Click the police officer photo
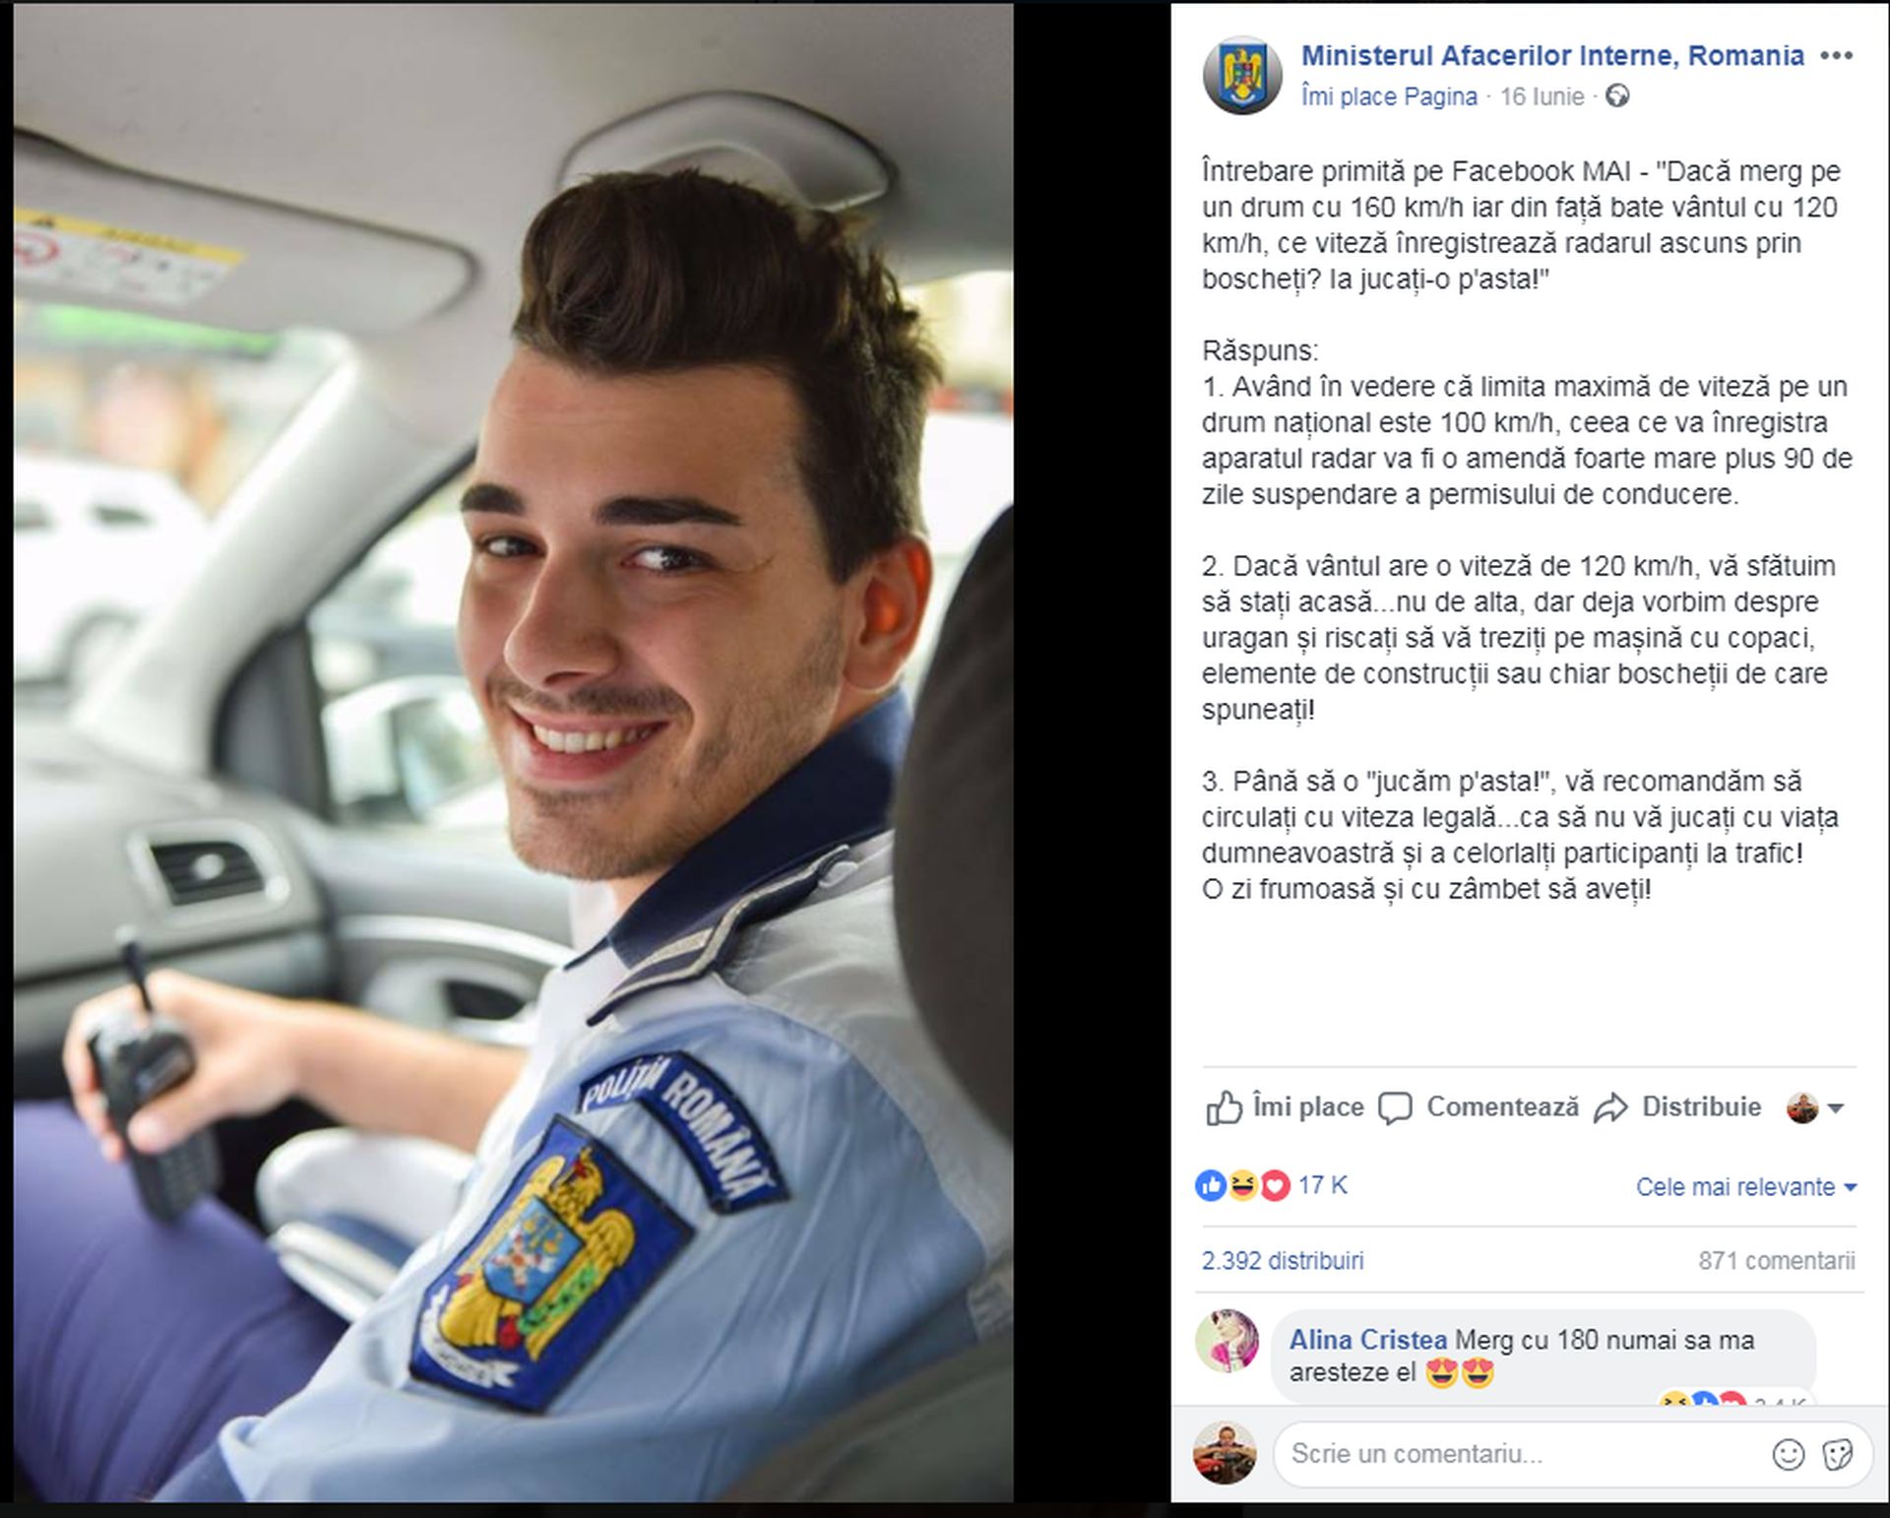1890x1518 pixels. tap(513, 753)
